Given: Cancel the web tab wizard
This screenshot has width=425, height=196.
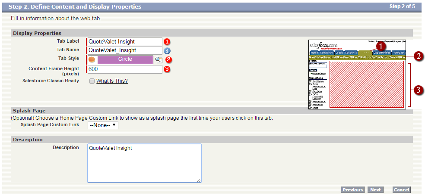Looking at the screenshot, I should pyautogui.click(x=401, y=190).
